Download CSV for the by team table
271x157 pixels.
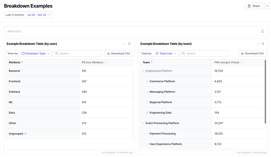coord(252,53)
